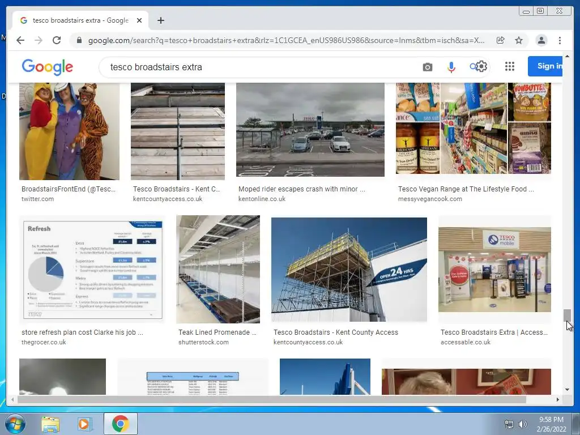Open a new tab with the plus button

[160, 20]
